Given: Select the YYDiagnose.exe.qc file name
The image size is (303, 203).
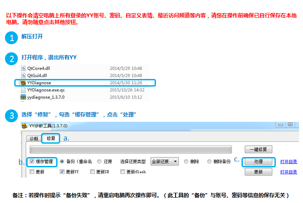Looking at the screenshot, I should [46, 90].
